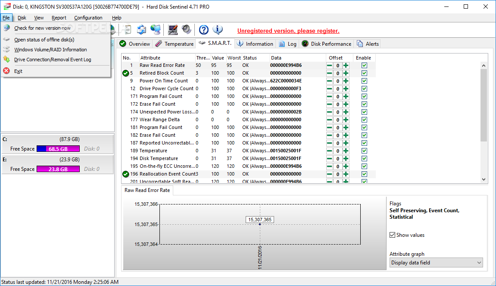Image resolution: width=496 pixels, height=286 pixels.
Task: Open the Disk menu
Action: (22, 18)
